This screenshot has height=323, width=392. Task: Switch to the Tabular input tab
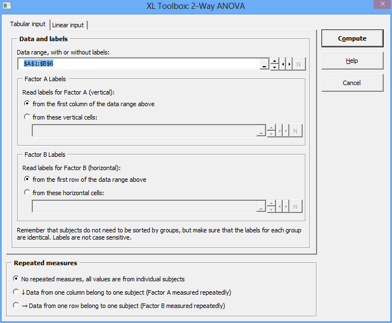click(28, 24)
